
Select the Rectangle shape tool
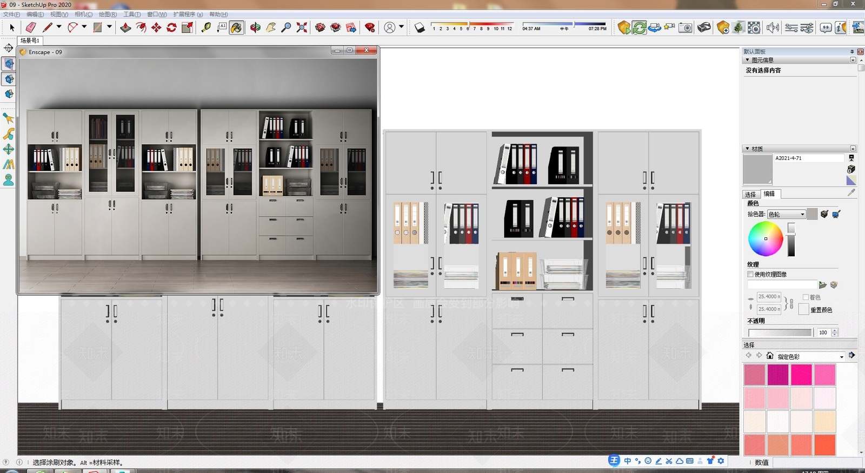98,28
